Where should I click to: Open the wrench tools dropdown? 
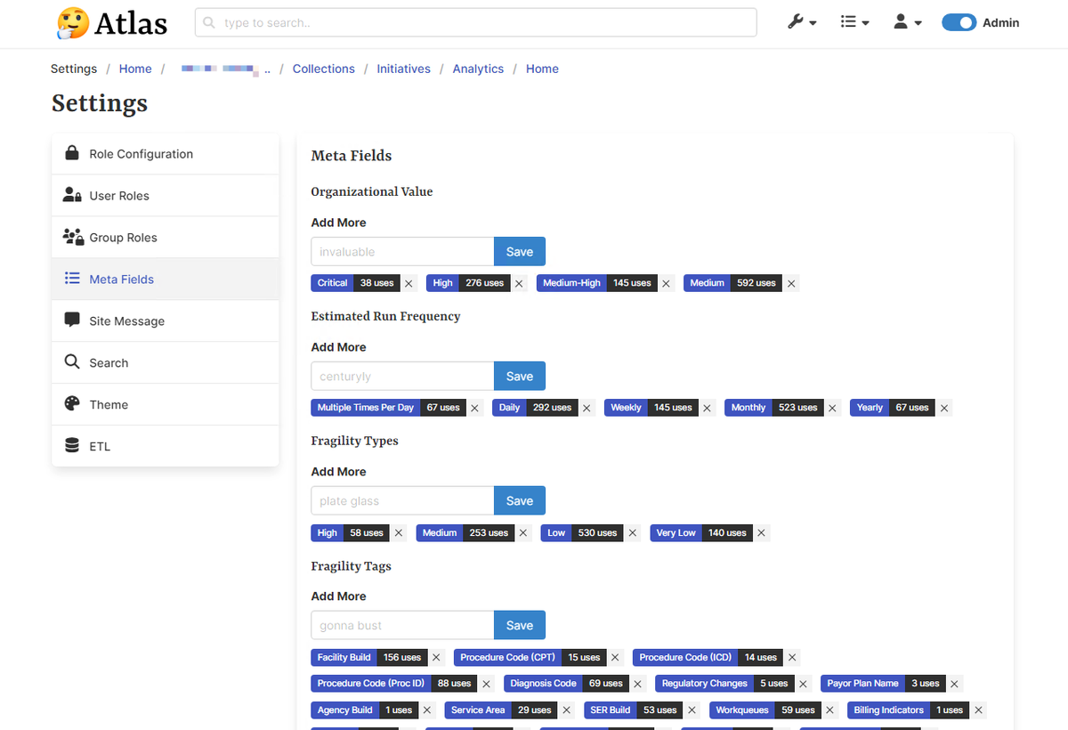[802, 23]
